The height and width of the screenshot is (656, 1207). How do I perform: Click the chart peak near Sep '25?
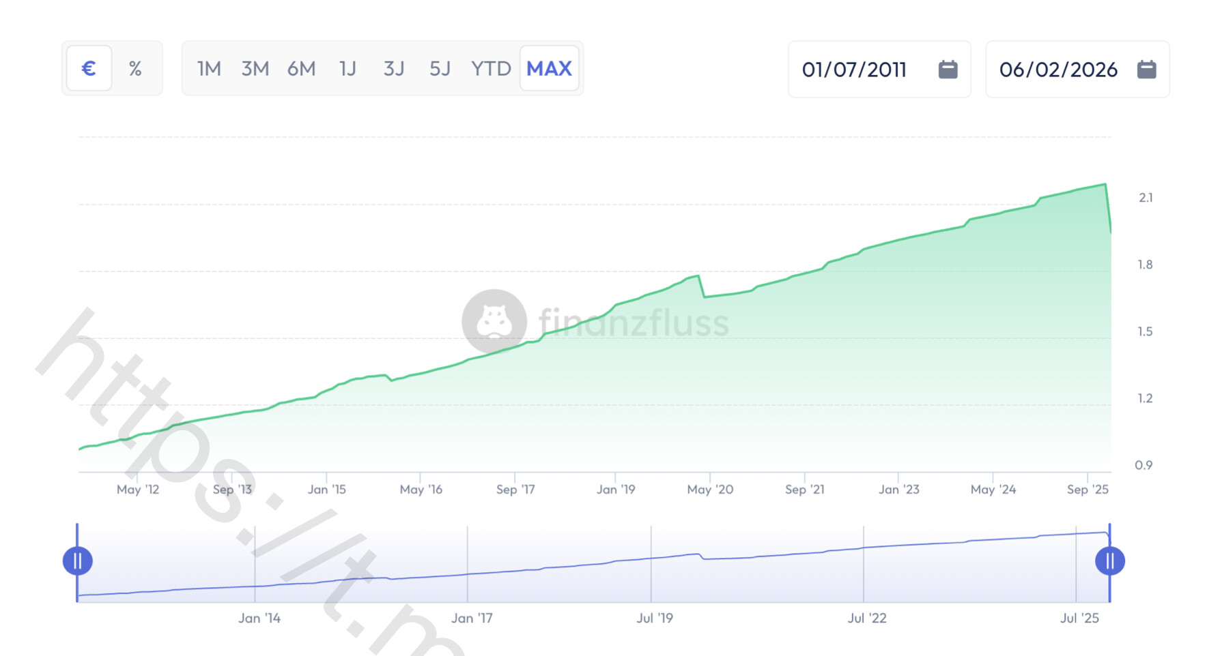click(1105, 184)
